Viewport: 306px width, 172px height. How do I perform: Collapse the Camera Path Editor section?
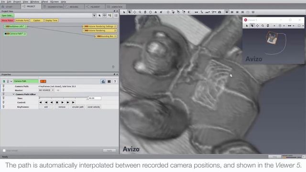(14, 94)
